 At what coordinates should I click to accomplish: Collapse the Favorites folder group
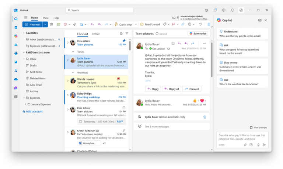tap(24, 33)
